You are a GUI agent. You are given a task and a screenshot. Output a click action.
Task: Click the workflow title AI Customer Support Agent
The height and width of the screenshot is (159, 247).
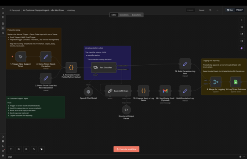coord(44,11)
